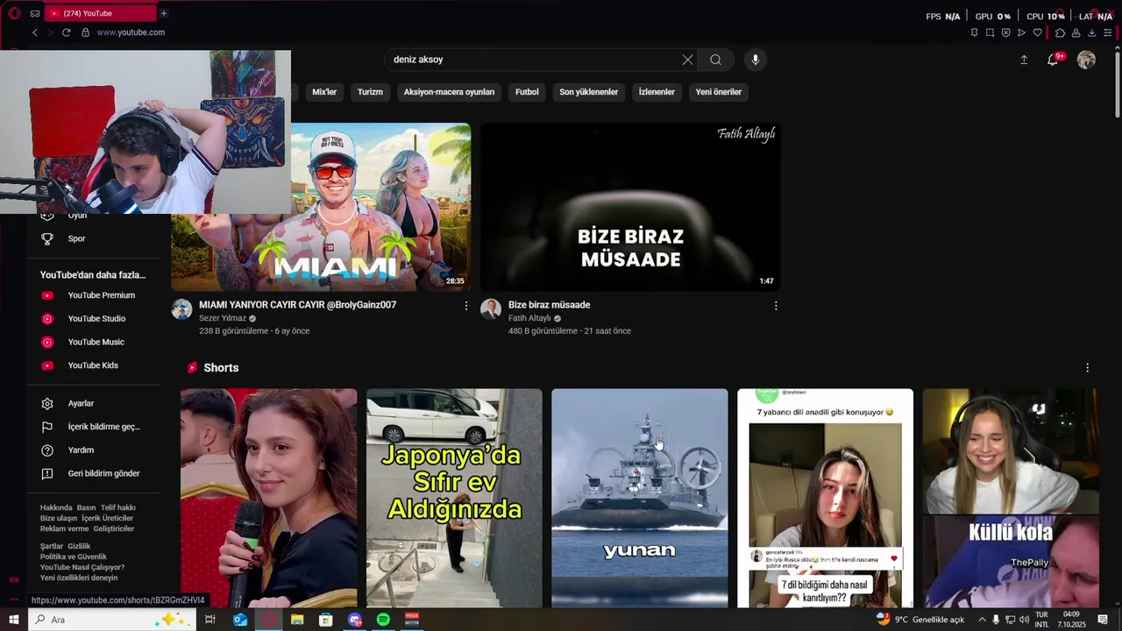Viewport: 1122px width, 631px height.
Task: Open Shorts section options menu
Action: pos(1088,368)
